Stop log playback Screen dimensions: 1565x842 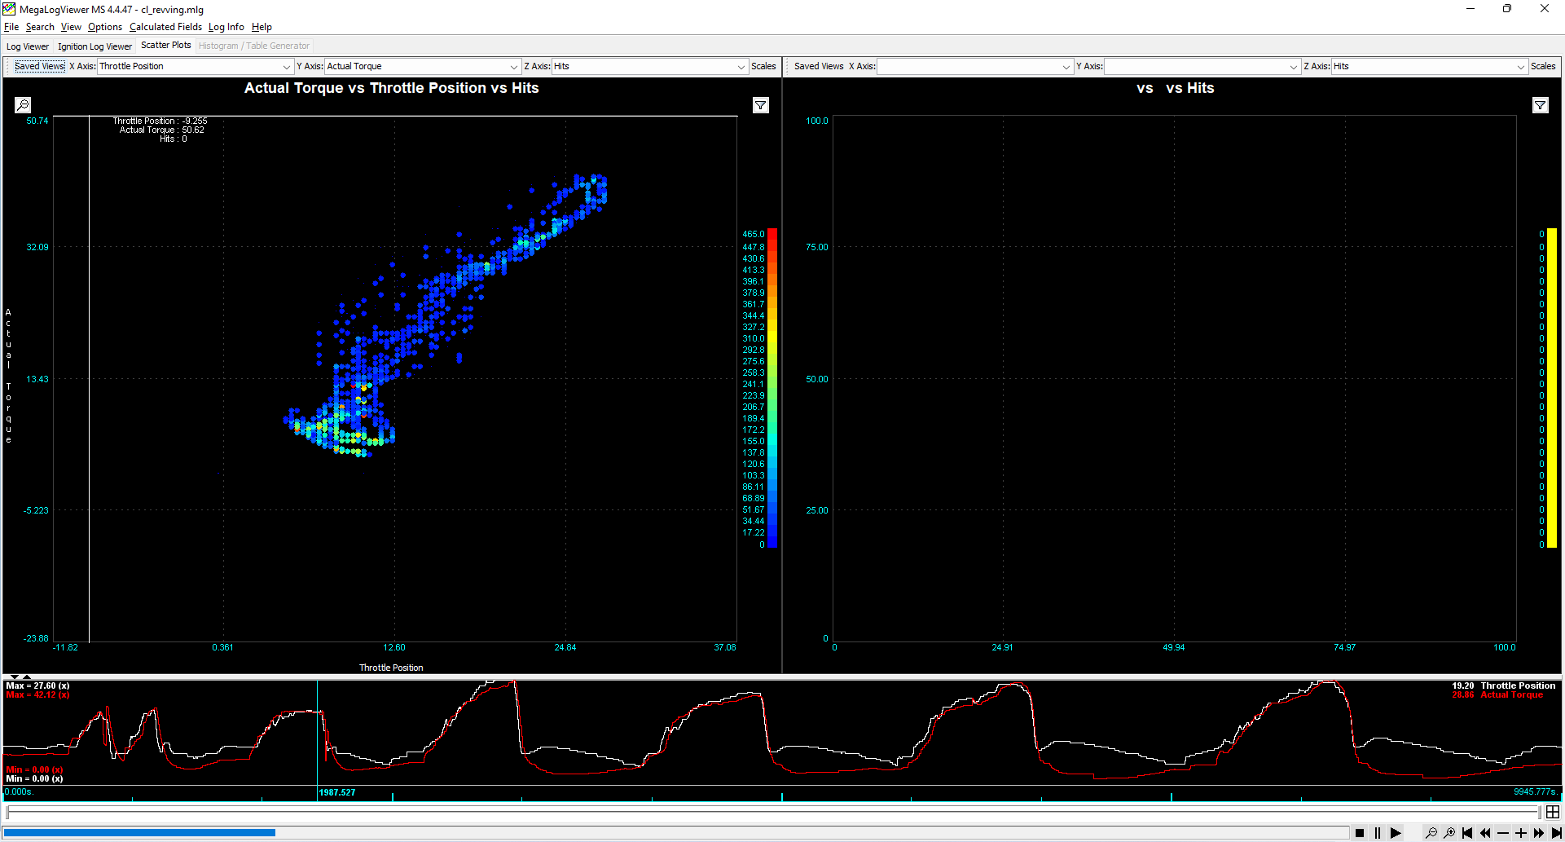point(1360,833)
